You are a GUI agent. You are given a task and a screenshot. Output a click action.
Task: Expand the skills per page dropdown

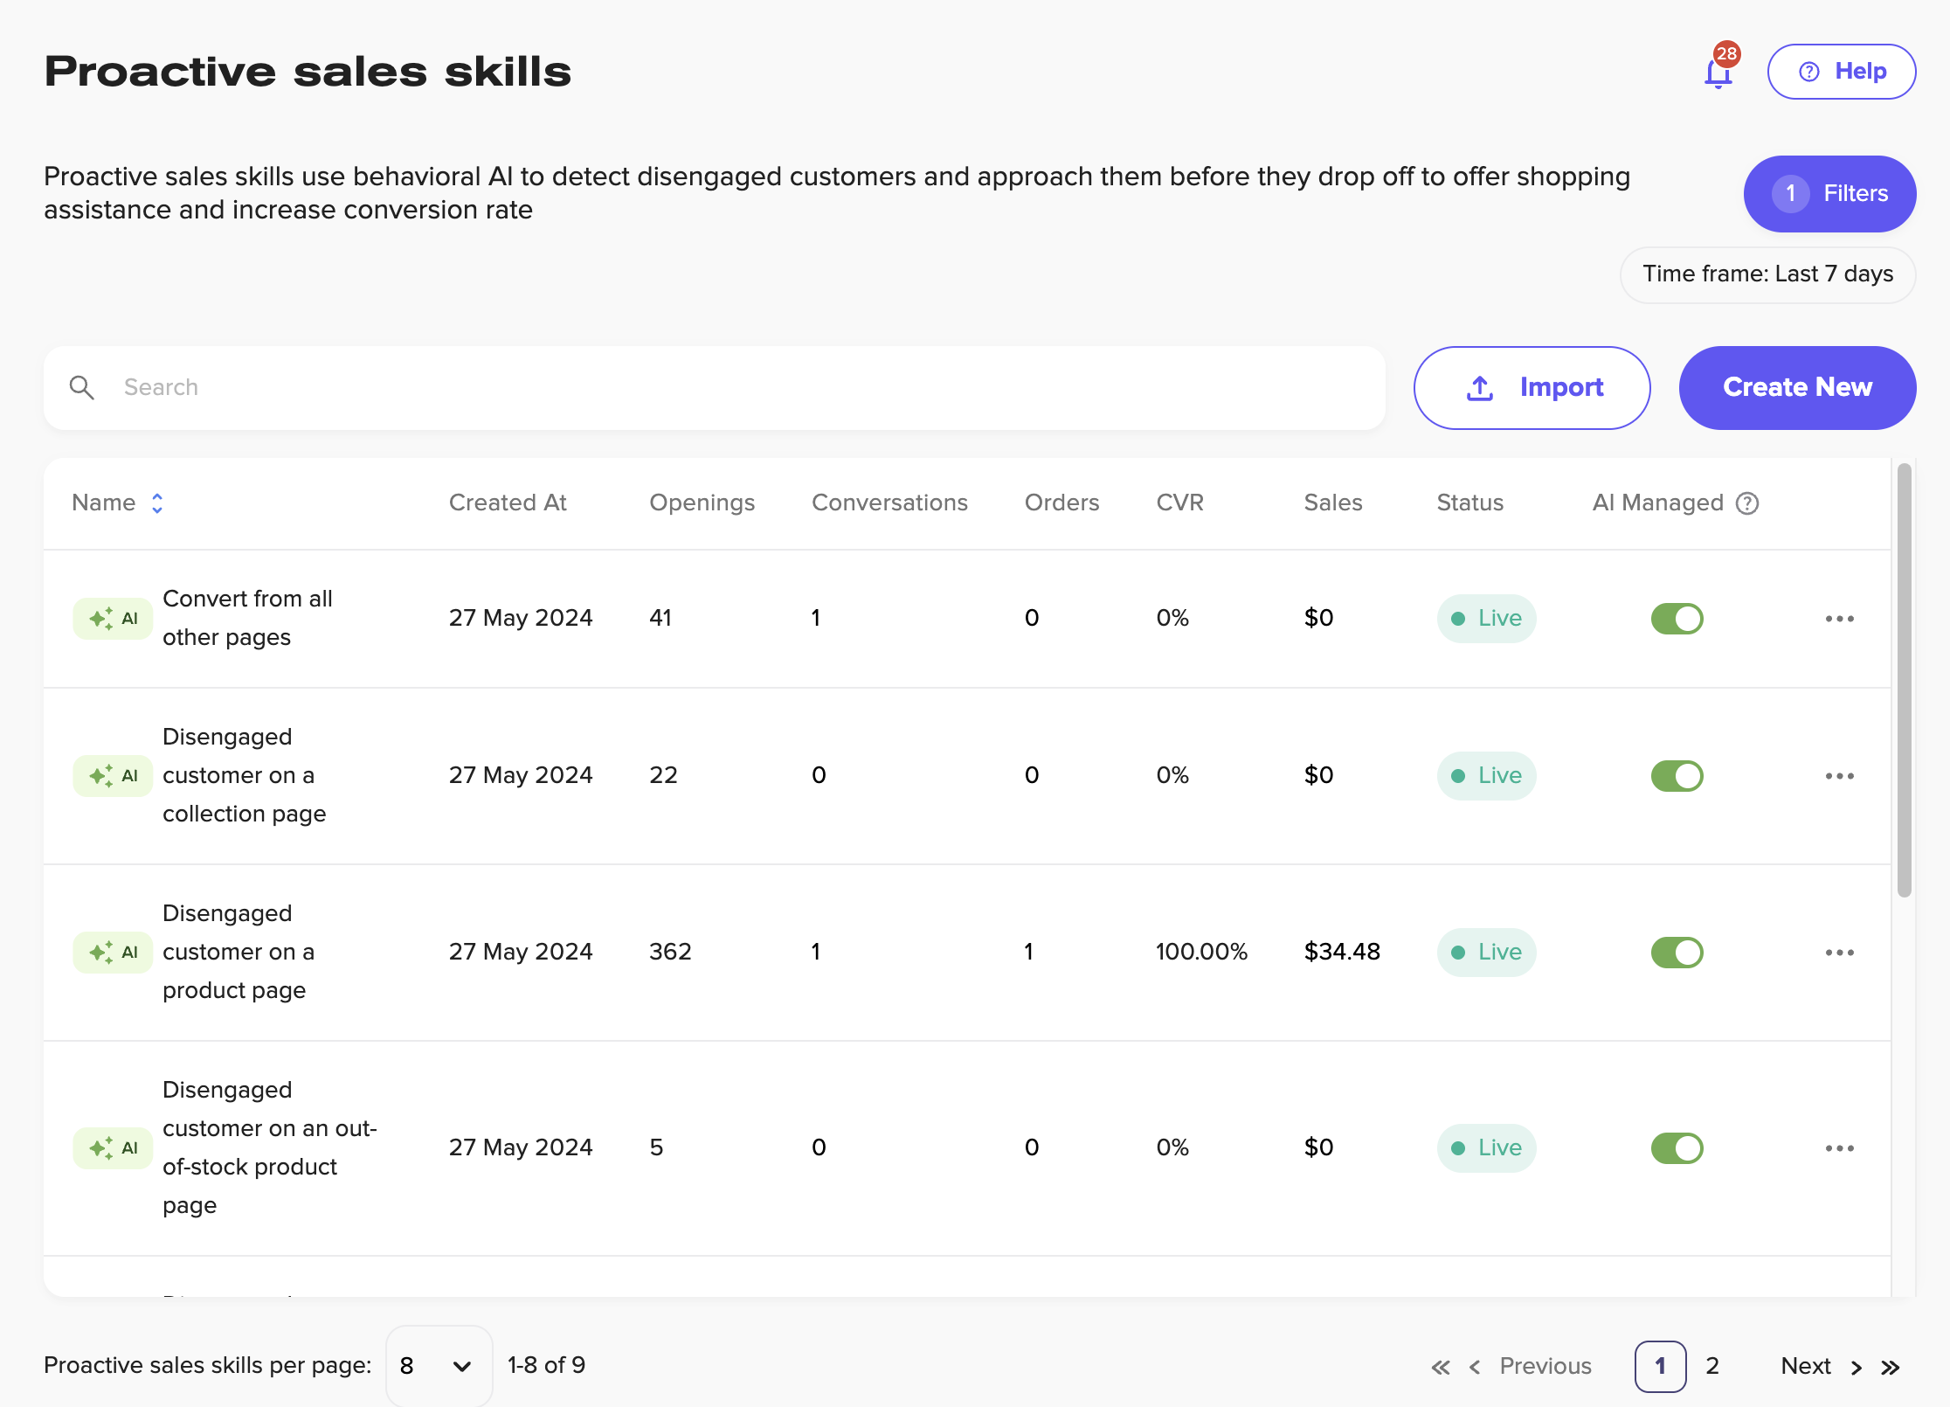(x=439, y=1366)
